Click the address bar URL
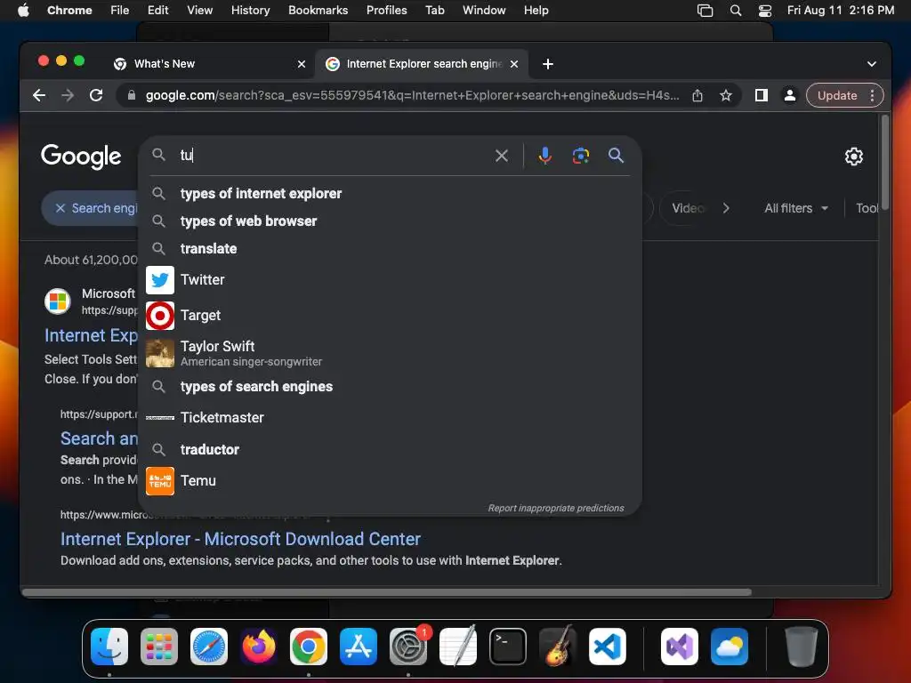 click(412, 95)
